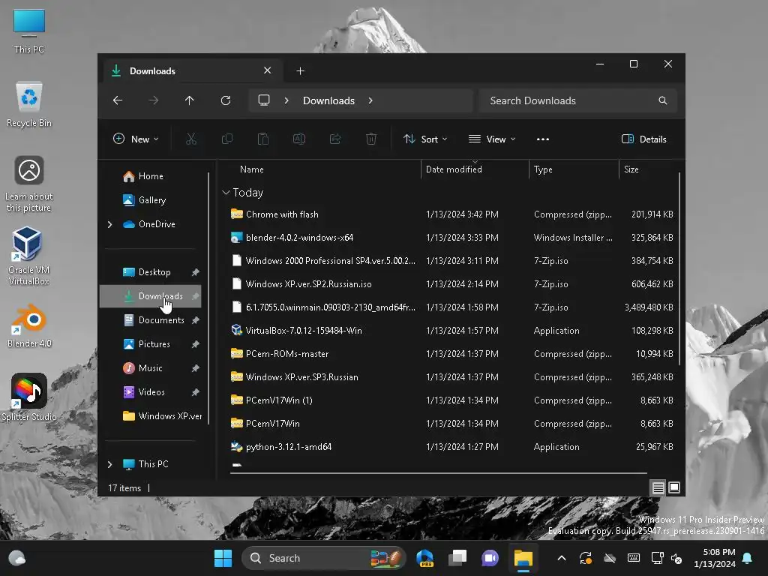This screenshot has height=576, width=768.
Task: Open the Windows Start menu
Action: pos(223,558)
